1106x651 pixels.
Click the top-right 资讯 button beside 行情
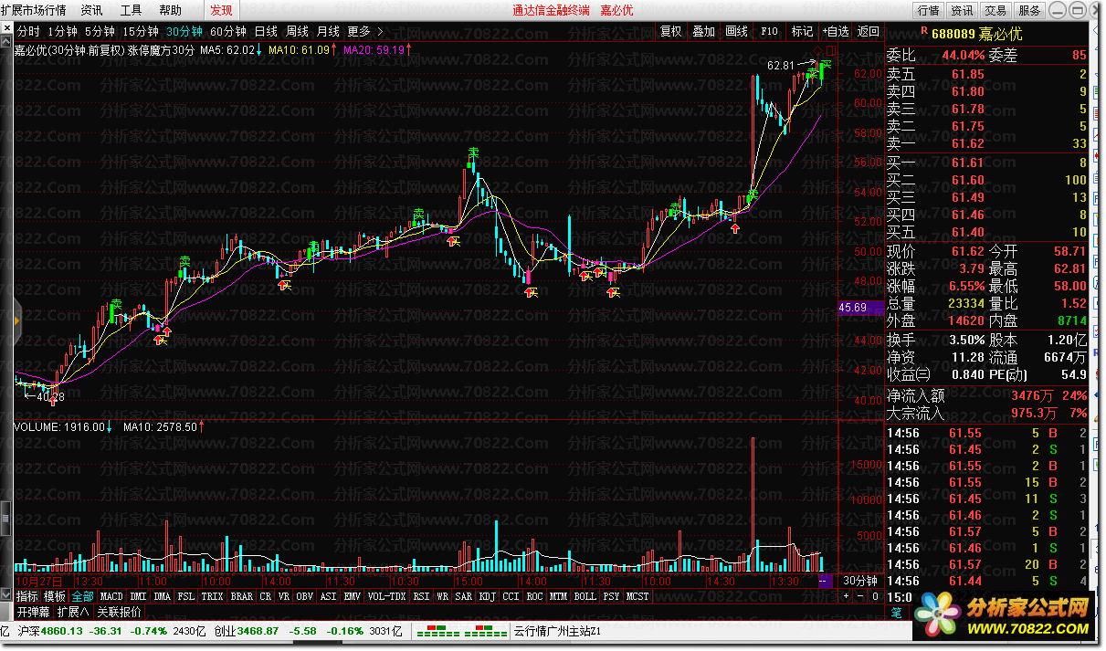[962, 10]
